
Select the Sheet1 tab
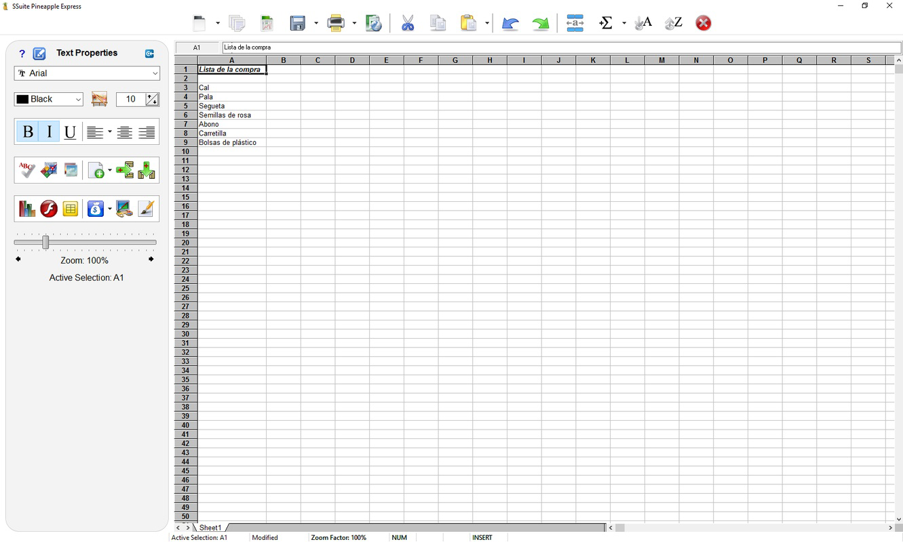point(210,528)
